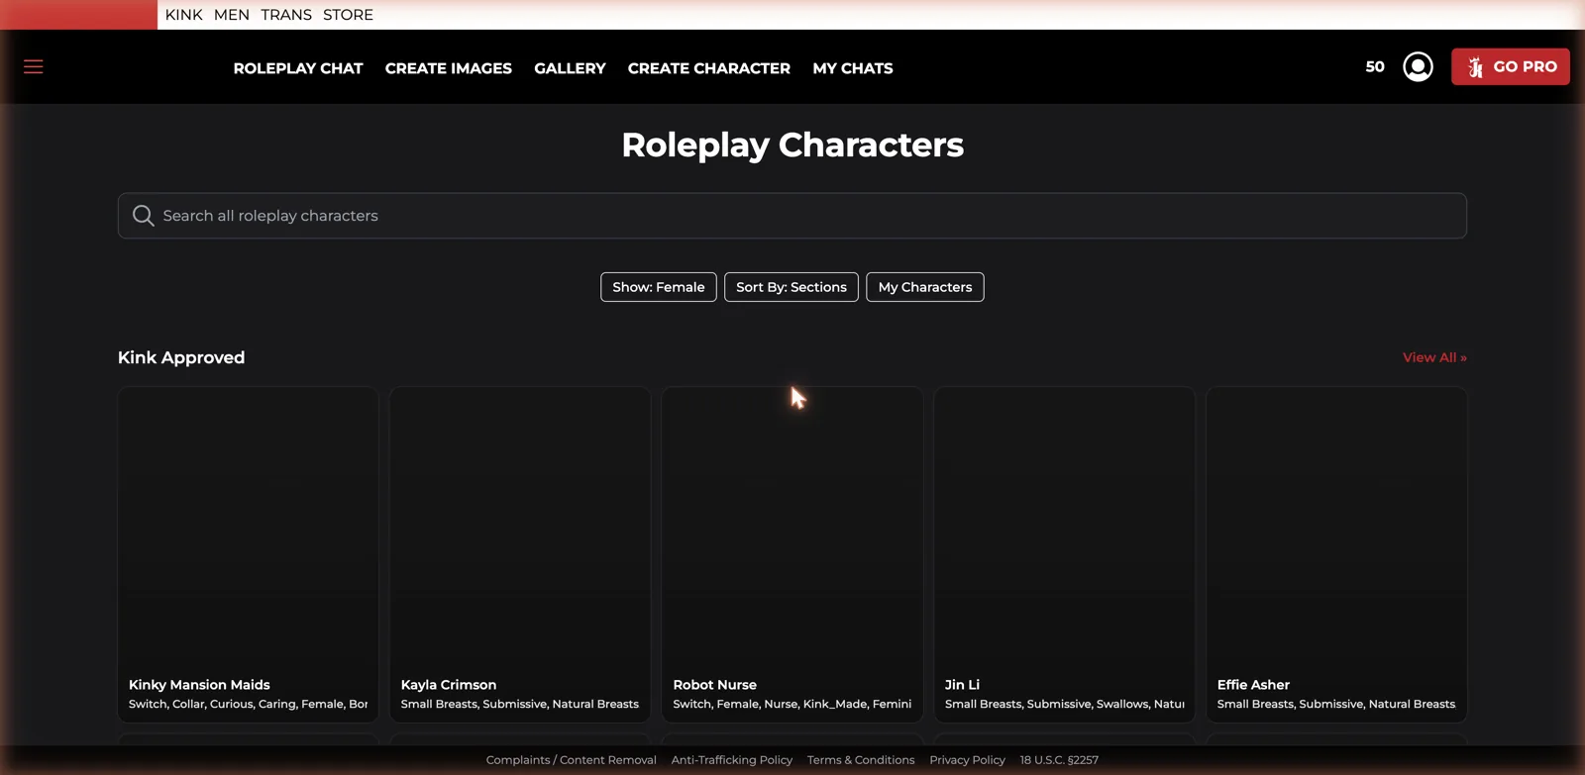Select the Effie Asher name

1253,685
